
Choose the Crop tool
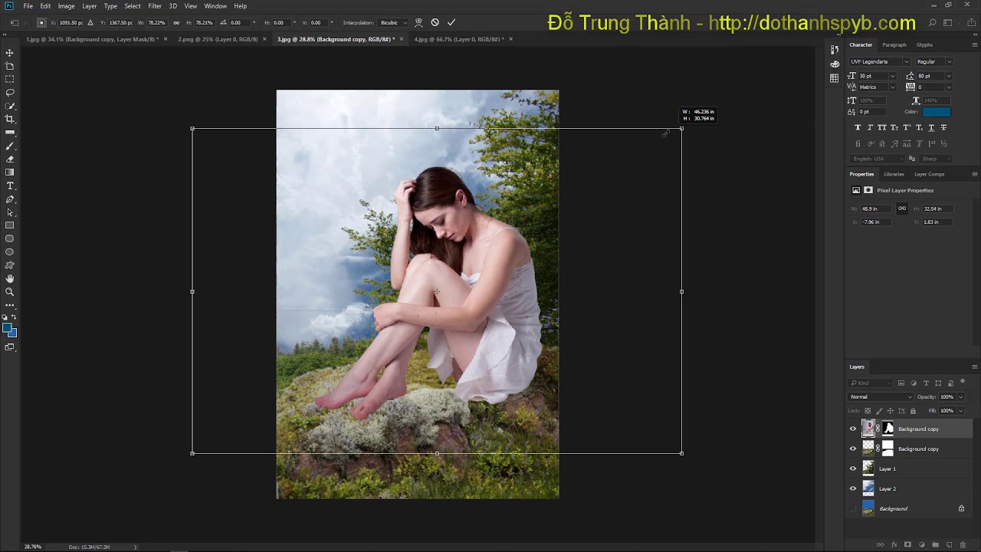[x=10, y=119]
